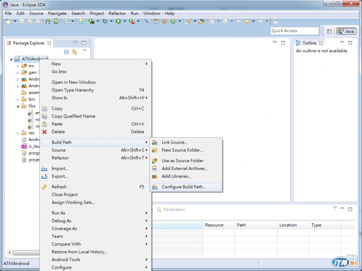Screen dimensions: 362x271
Task: Click the Quick Access input field
Action: 295,31
